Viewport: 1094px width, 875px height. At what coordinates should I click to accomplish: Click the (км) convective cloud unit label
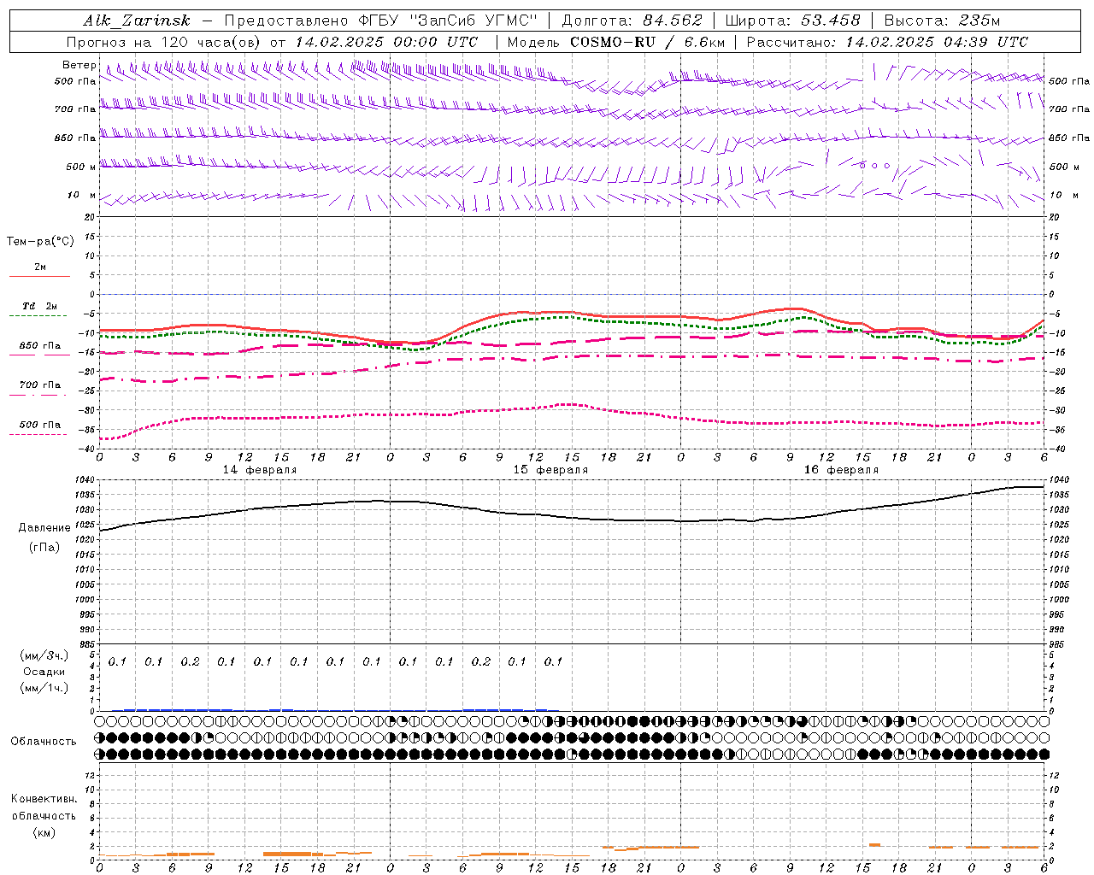(44, 832)
